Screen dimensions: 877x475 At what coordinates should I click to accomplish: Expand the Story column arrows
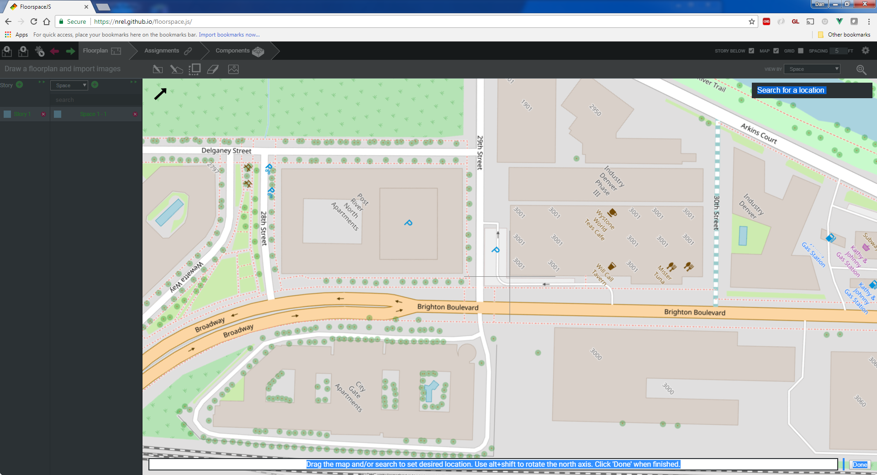click(42, 82)
